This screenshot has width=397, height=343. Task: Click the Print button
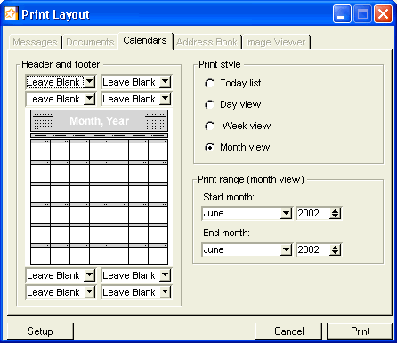360,331
